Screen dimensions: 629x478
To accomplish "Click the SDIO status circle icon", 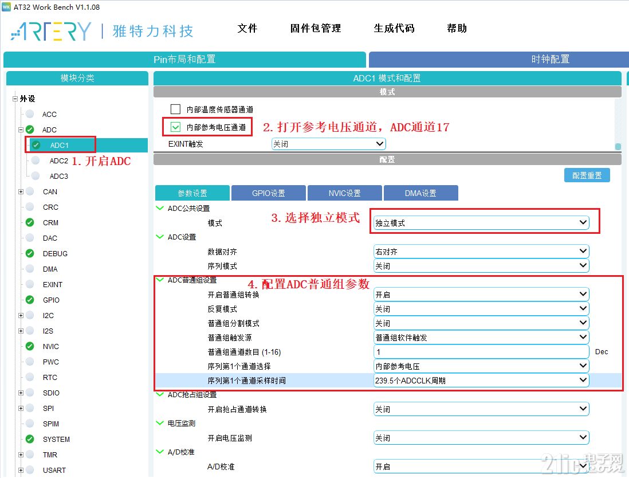I will tap(30, 393).
